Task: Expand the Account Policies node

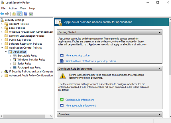Action: click(2, 24)
